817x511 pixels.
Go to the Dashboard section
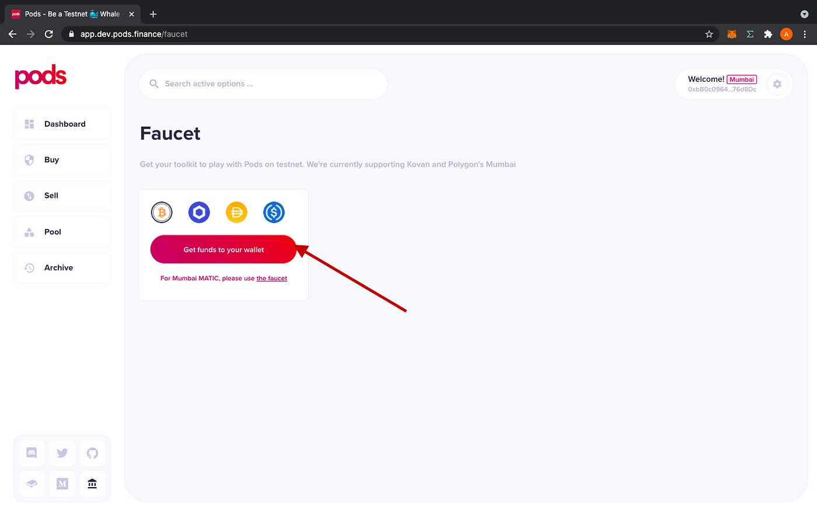(62, 124)
